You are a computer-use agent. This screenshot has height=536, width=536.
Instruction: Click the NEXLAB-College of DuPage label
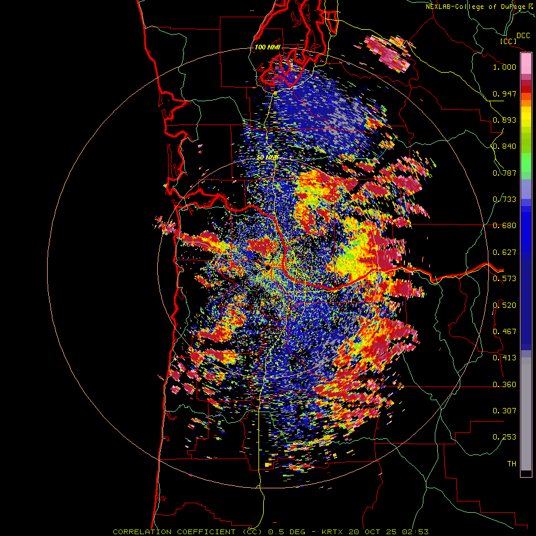click(x=476, y=7)
